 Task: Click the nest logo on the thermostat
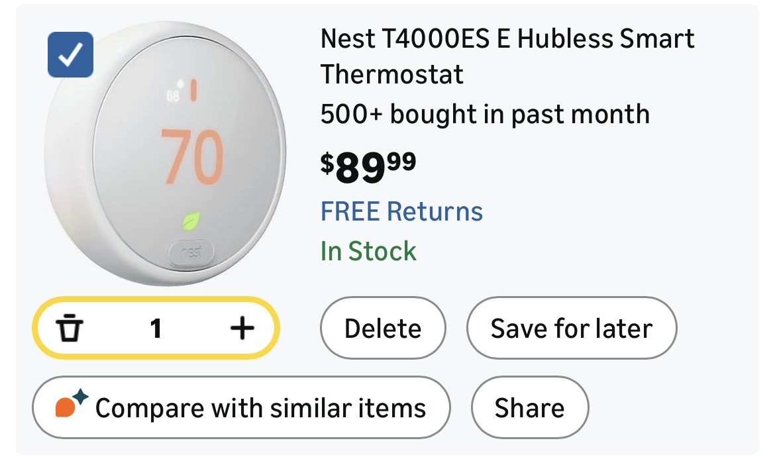tap(191, 253)
